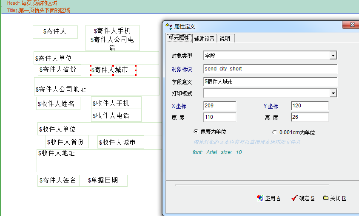Click the 字段意义 text field
Image resolution: width=359 pixels, height=216 pixels.
(x=270, y=81)
